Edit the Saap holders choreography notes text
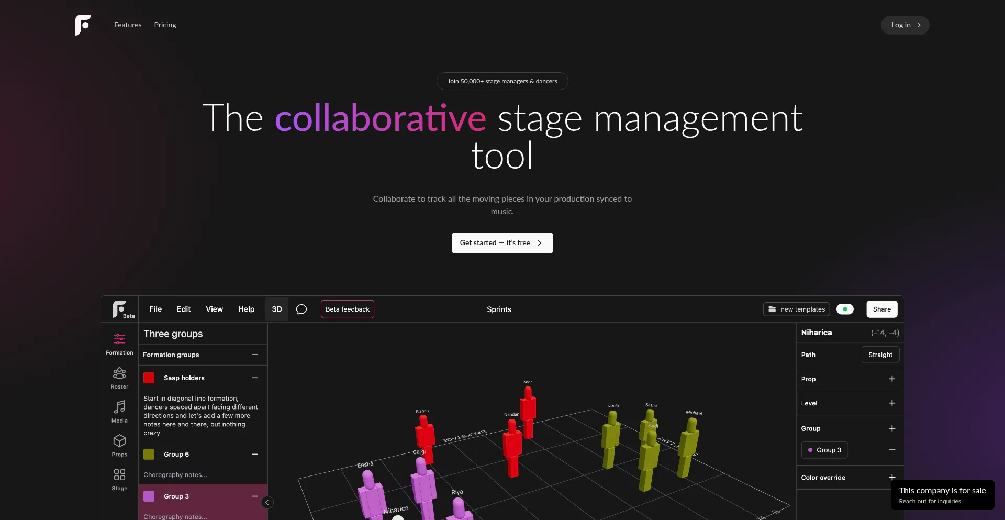The image size is (1005, 520). pos(201,416)
